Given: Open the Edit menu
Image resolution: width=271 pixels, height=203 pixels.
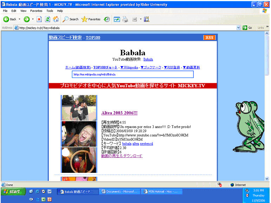Looking at the screenshot, I should 14,11.
